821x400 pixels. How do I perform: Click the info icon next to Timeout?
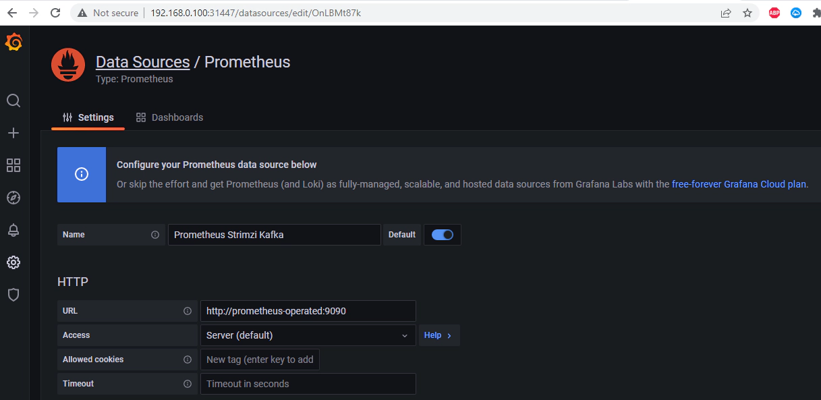(x=188, y=384)
